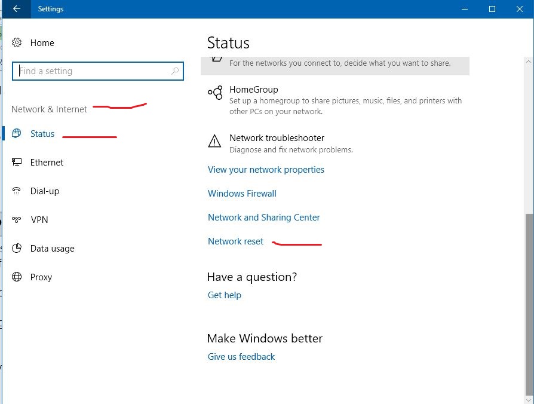
Task: Click the Status page heading
Action: click(x=228, y=43)
